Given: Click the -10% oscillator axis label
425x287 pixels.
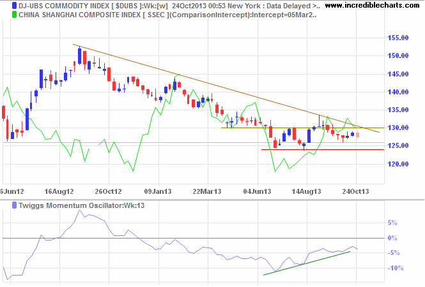Looking at the screenshot, I should tap(396, 269).
